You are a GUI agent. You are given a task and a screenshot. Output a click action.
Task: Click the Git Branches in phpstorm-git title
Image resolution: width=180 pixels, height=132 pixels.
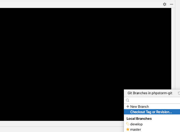coord(150,93)
